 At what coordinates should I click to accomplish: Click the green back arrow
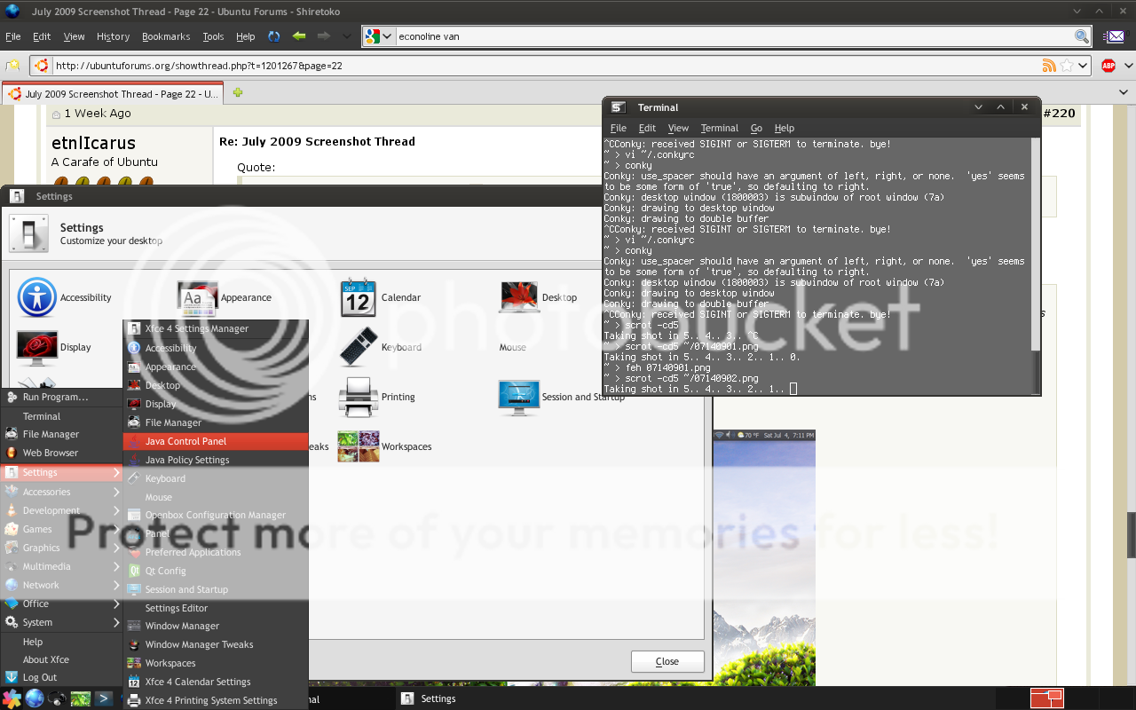(299, 36)
